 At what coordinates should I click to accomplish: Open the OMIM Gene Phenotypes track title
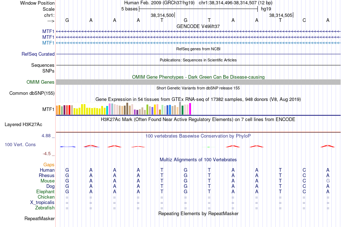(198, 77)
